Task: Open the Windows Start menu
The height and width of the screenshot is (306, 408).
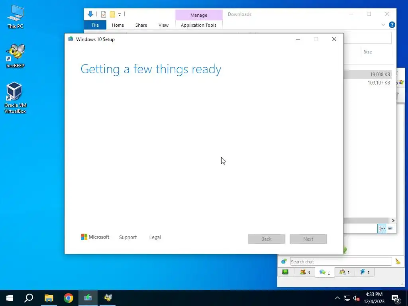Action: click(x=10, y=298)
